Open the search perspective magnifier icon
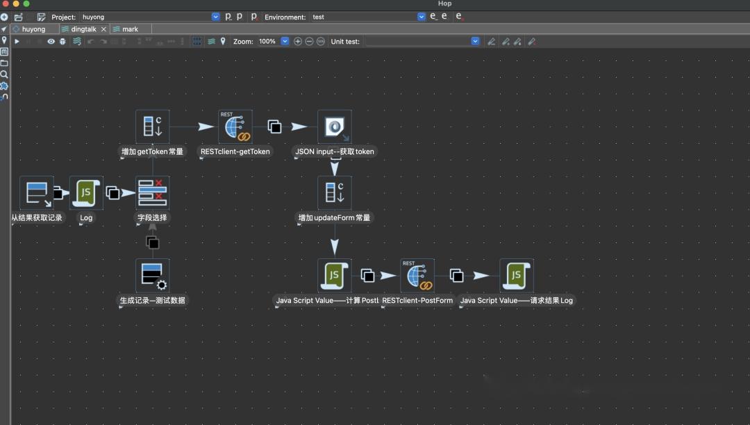 coord(4,74)
